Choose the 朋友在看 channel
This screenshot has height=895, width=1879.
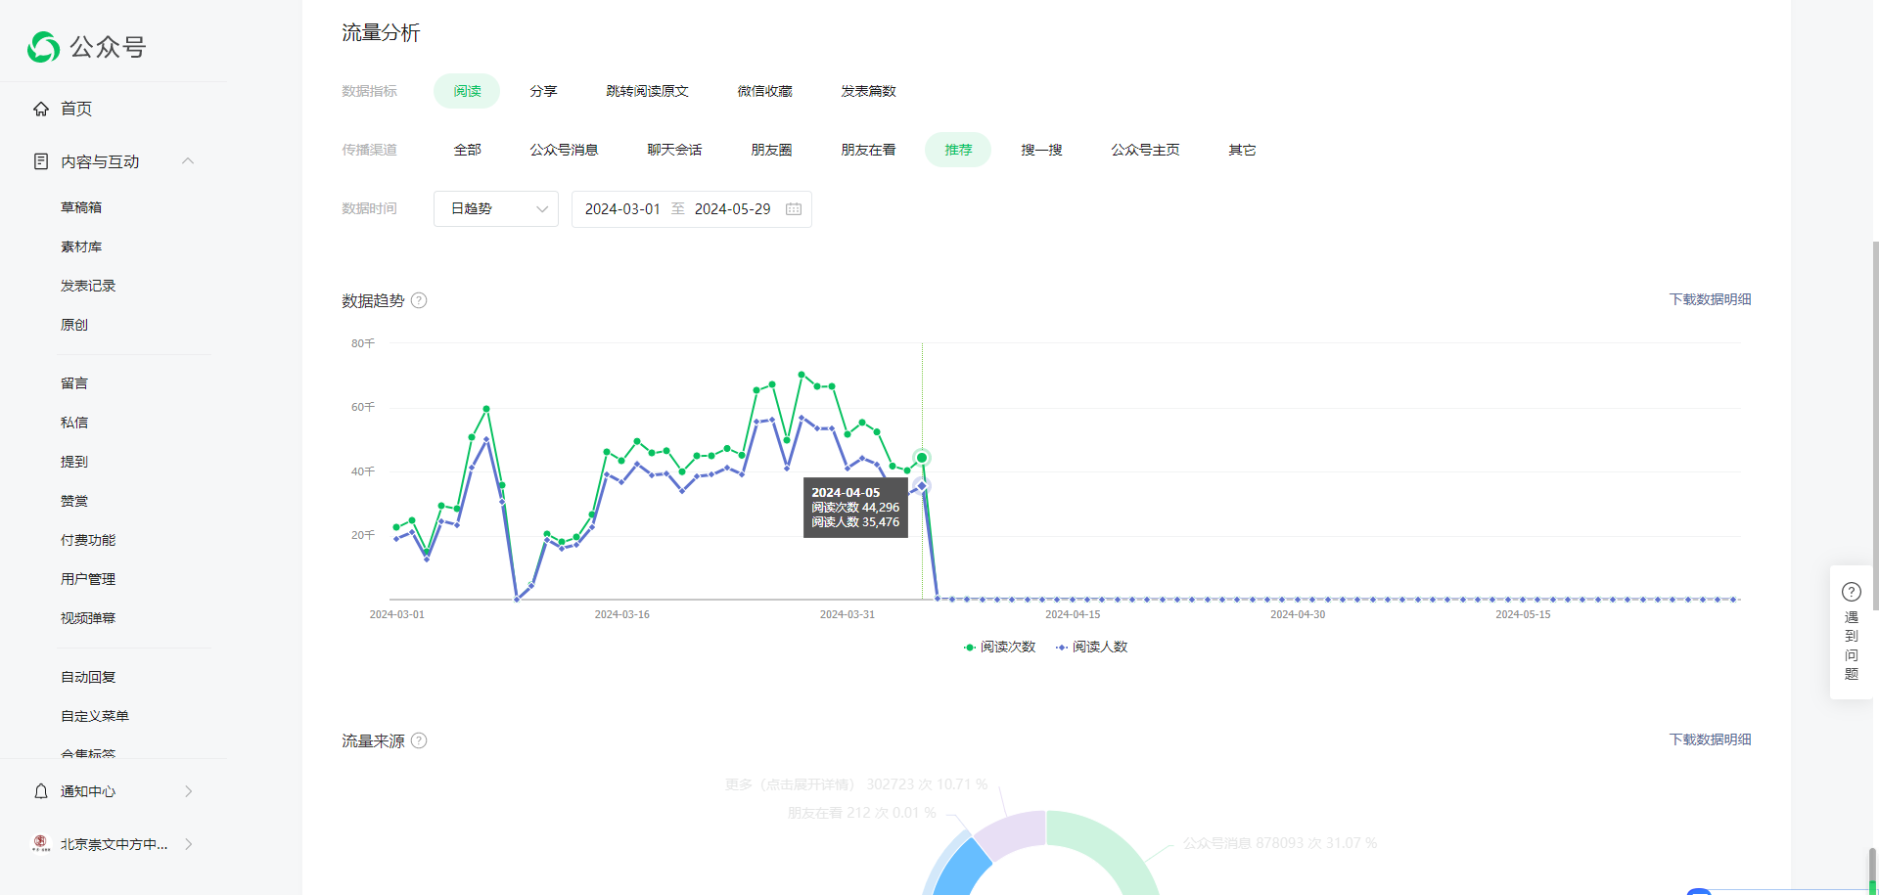pyautogui.click(x=868, y=150)
